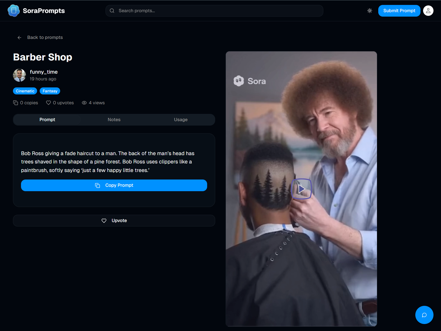Screen dimensions: 441x331
Task: Play the Barber Shop video
Action: point(301,189)
